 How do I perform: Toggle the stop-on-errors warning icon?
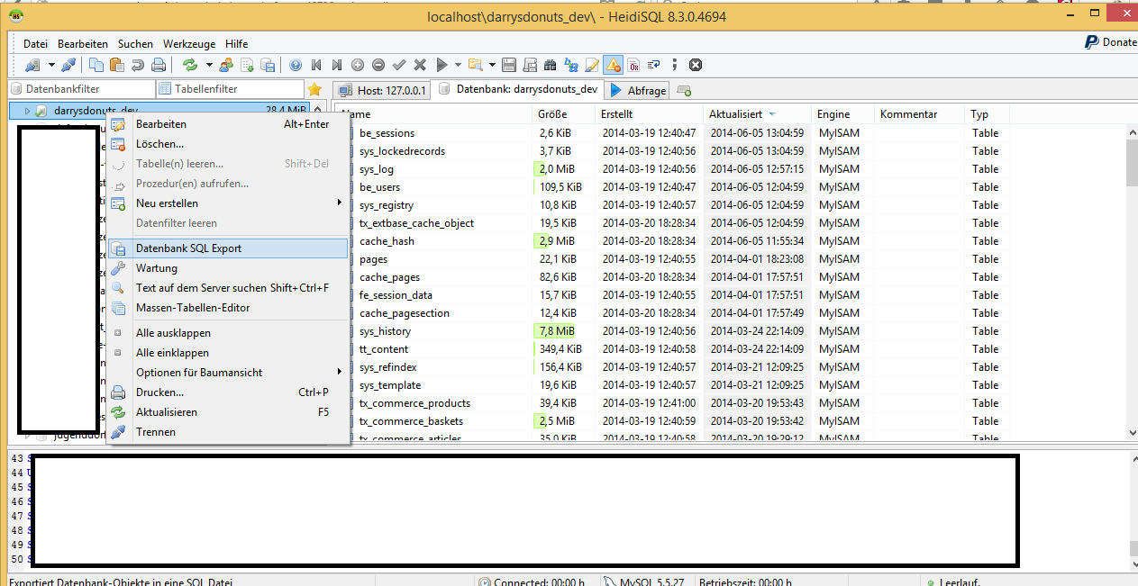[x=613, y=65]
